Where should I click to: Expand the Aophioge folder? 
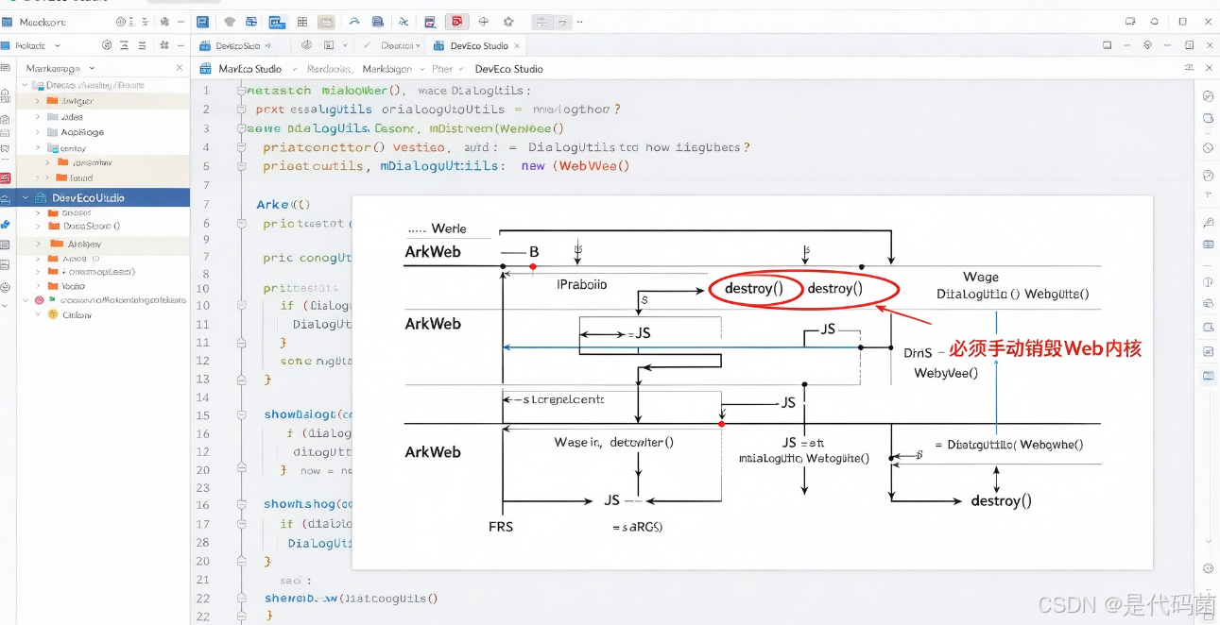38,132
